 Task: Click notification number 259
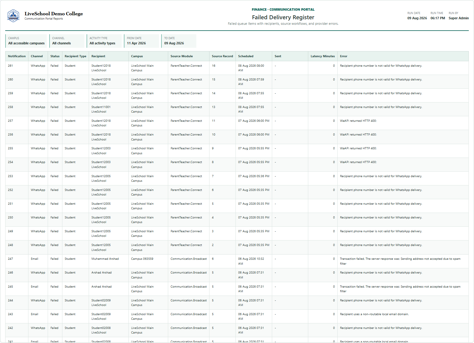point(10,93)
